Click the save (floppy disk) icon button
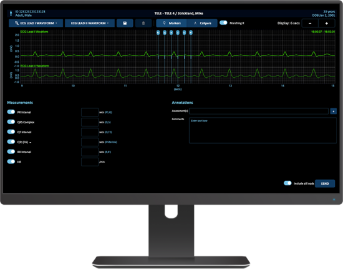Viewport: 343px width, 269px height. tap(125, 23)
